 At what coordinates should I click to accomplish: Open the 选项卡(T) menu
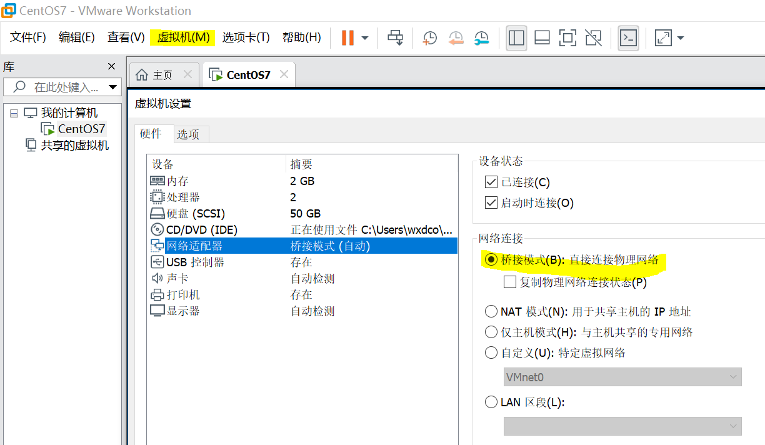click(x=246, y=37)
